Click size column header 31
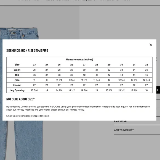 tap(134, 65)
